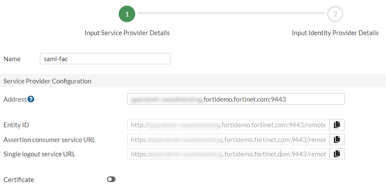Screen dimensions: 386x188
Task: Click the Address label text
Action: point(15,99)
